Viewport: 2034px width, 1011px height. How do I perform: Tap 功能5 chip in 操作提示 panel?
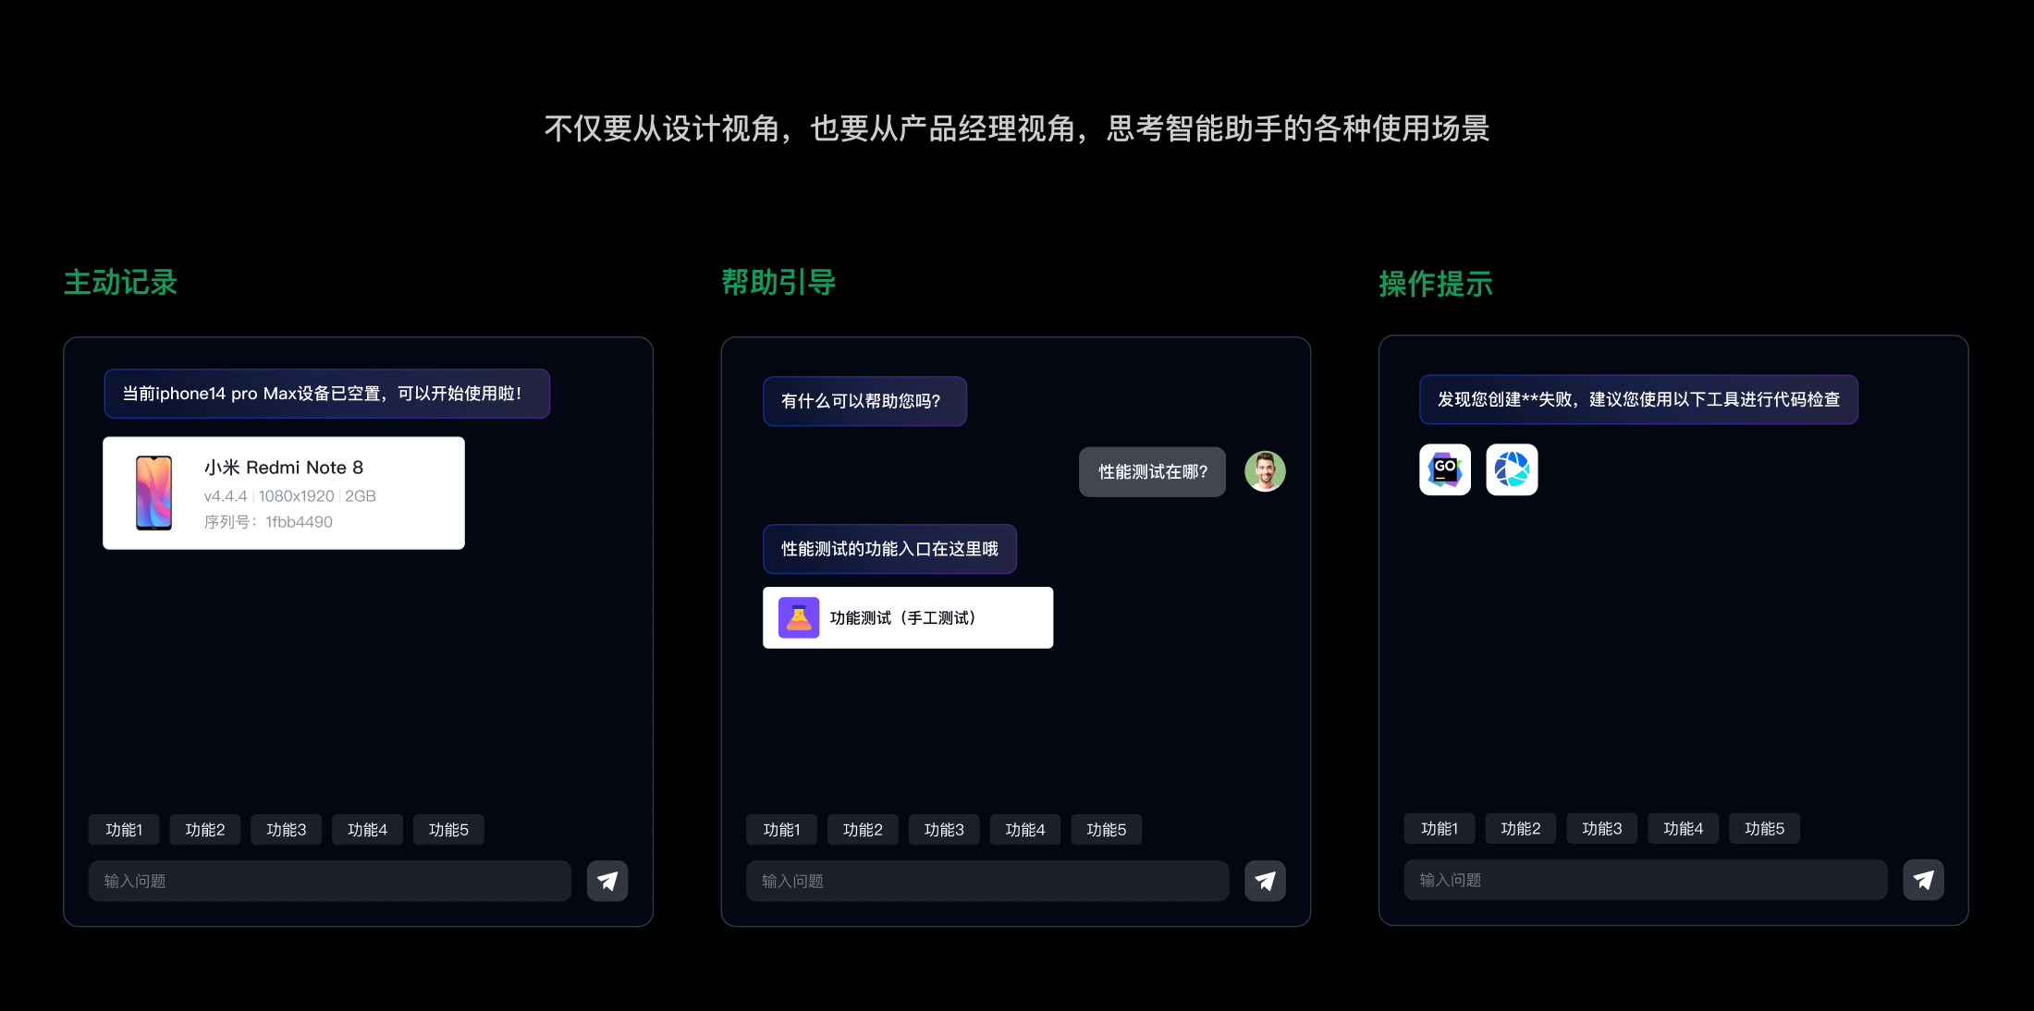[x=1765, y=829]
